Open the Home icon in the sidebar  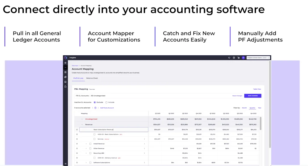[x=65, y=63]
